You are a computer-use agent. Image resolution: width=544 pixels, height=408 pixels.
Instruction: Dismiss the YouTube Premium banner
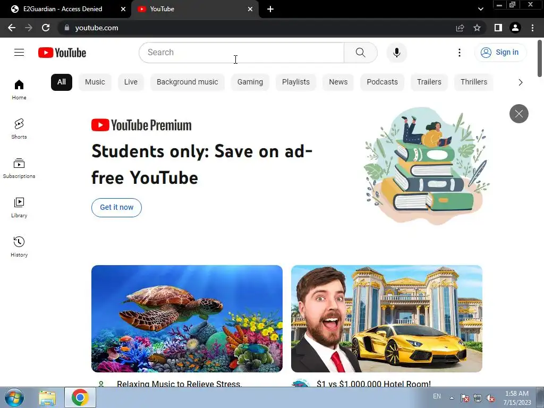point(518,114)
